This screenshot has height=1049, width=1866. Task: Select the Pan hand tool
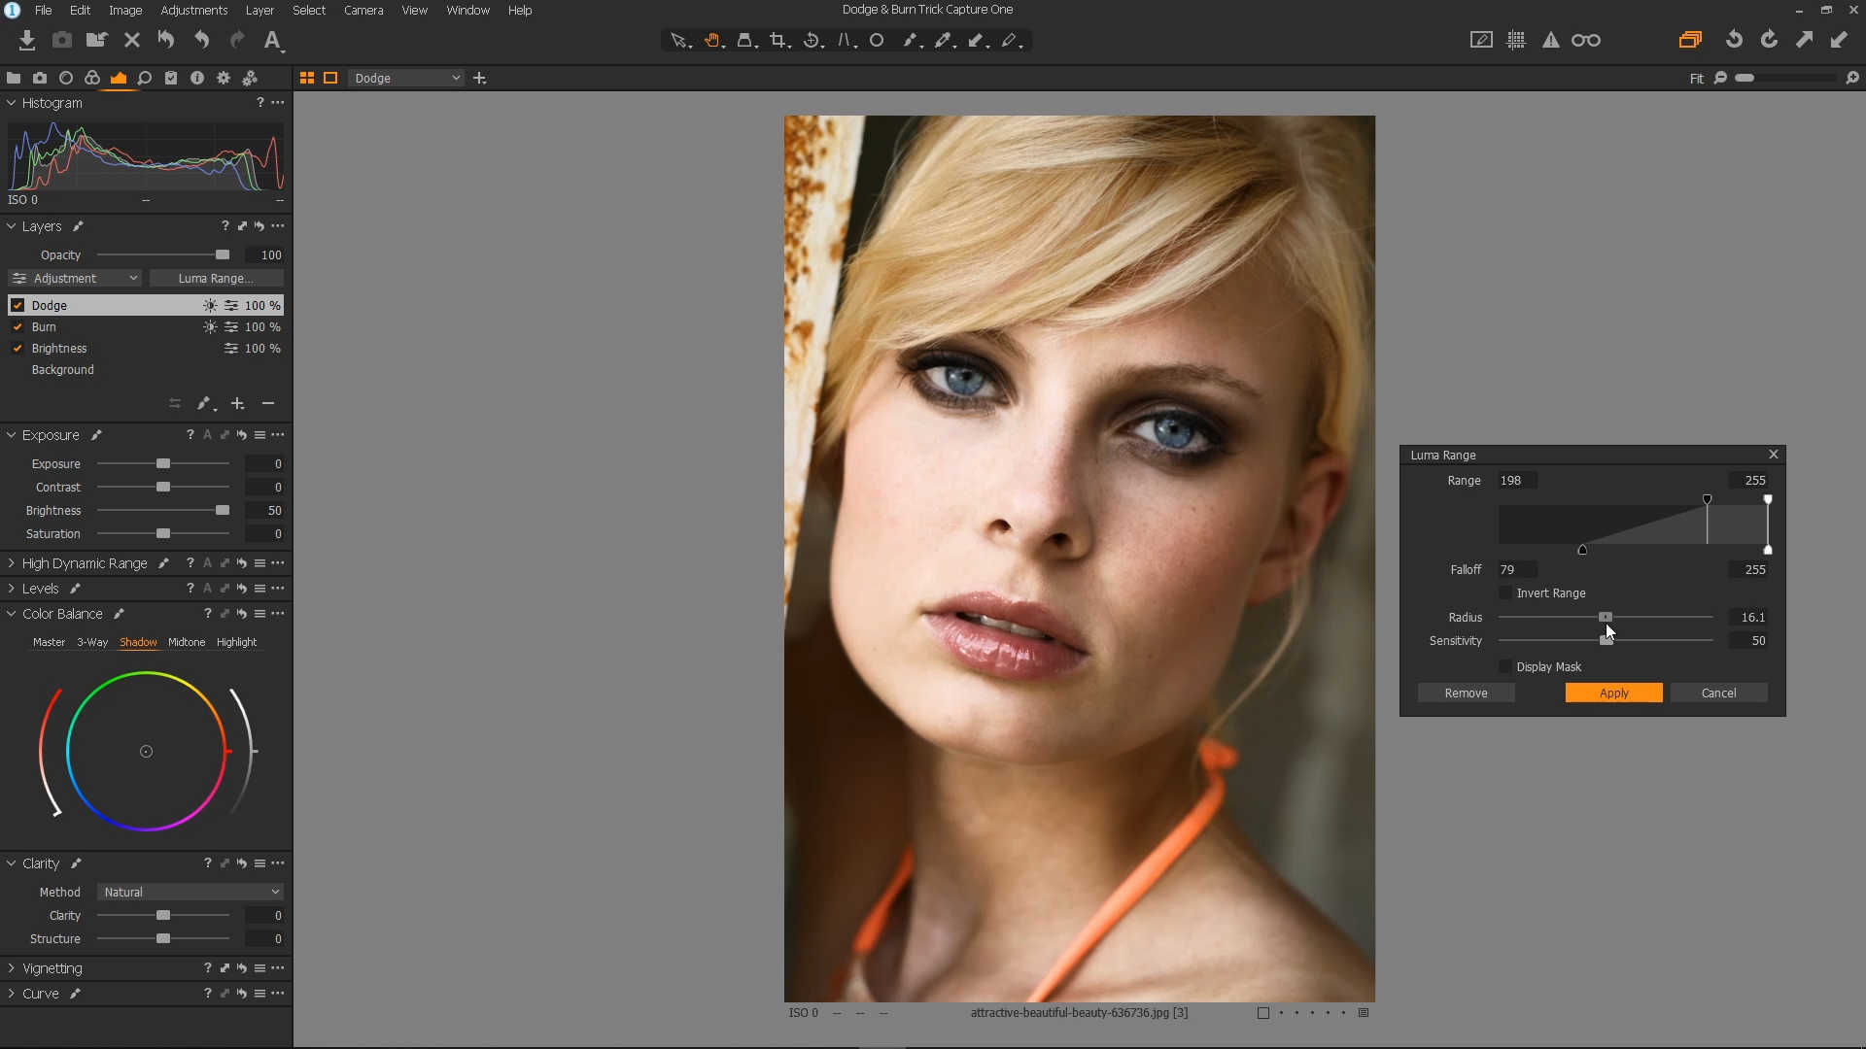coord(712,41)
